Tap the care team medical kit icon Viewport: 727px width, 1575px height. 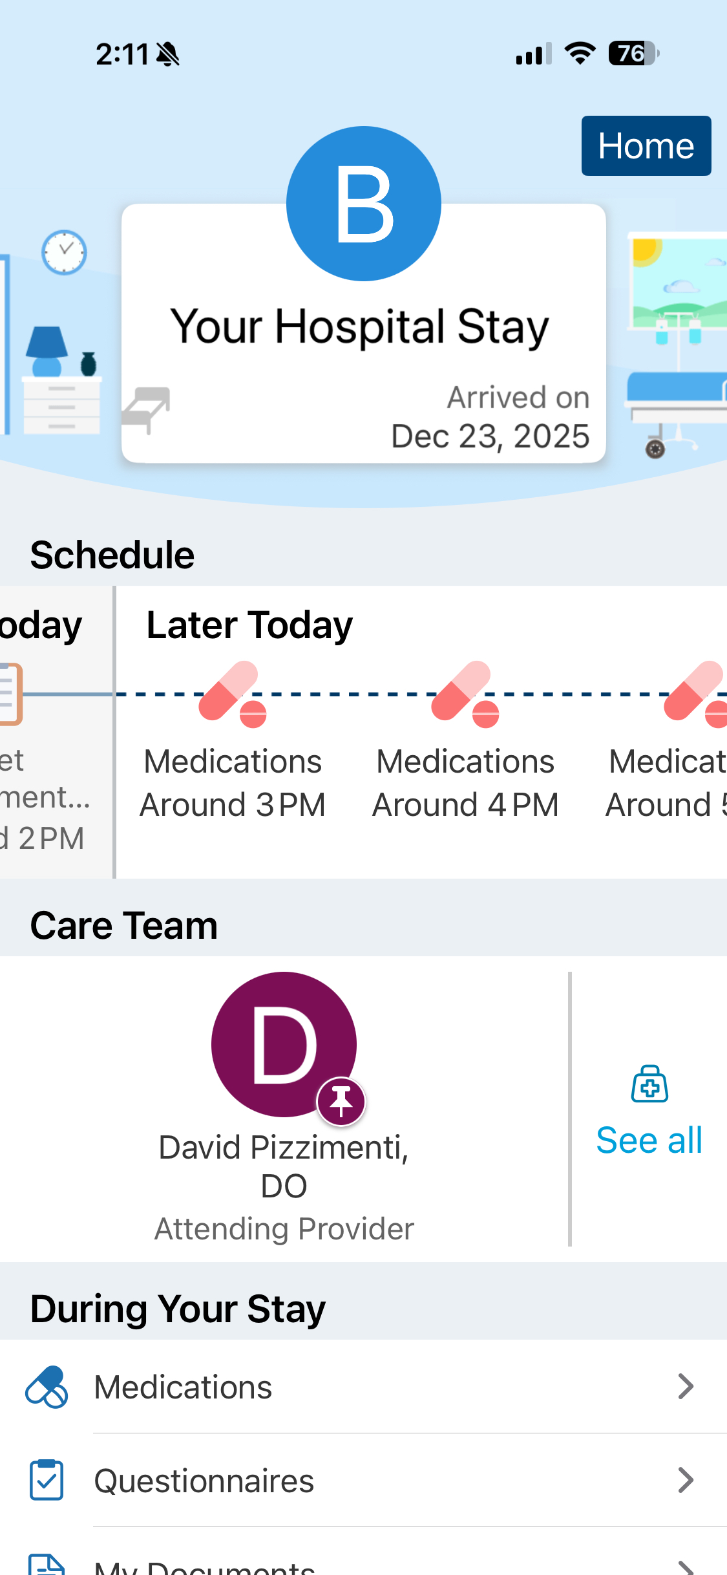pos(649,1084)
